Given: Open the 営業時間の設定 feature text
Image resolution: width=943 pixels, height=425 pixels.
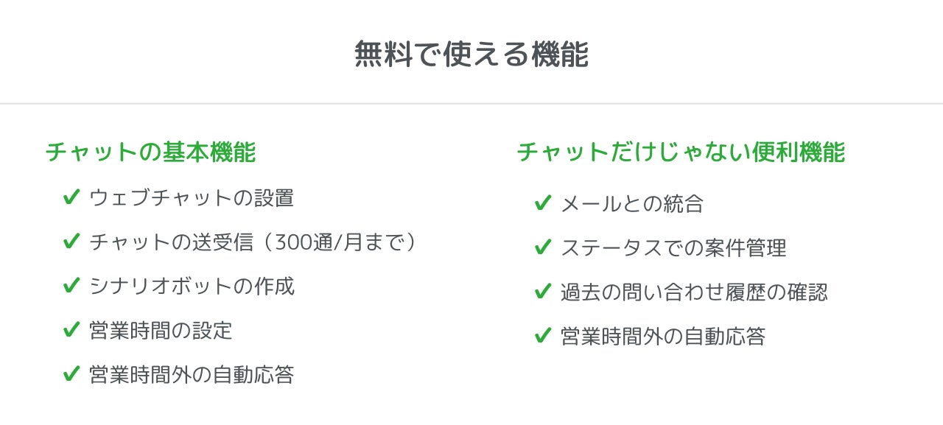Looking at the screenshot, I should point(161,331).
